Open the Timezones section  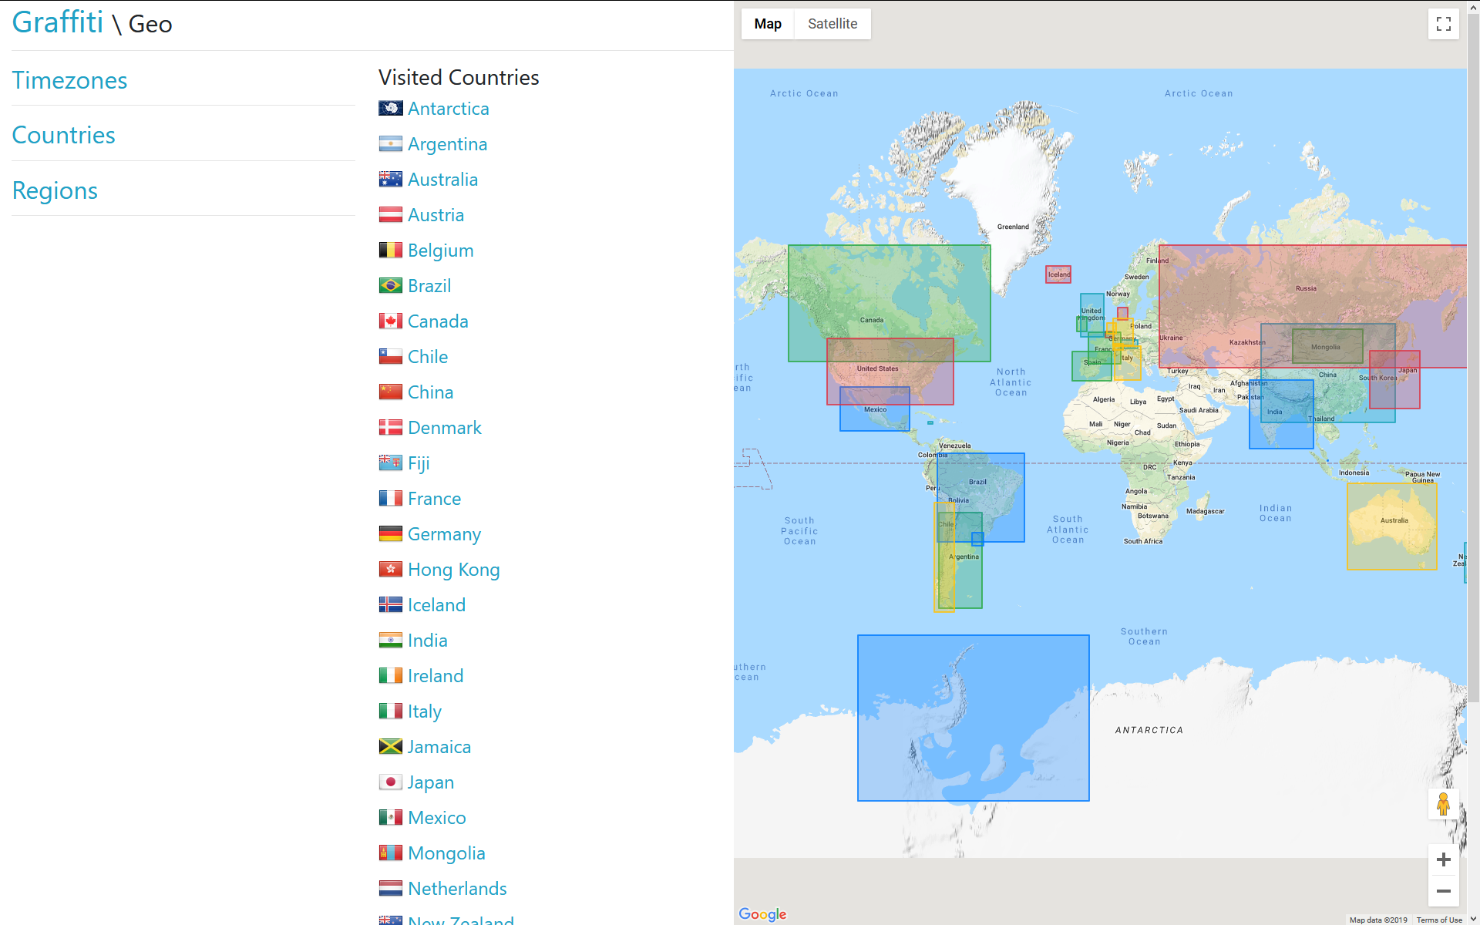[x=69, y=80]
